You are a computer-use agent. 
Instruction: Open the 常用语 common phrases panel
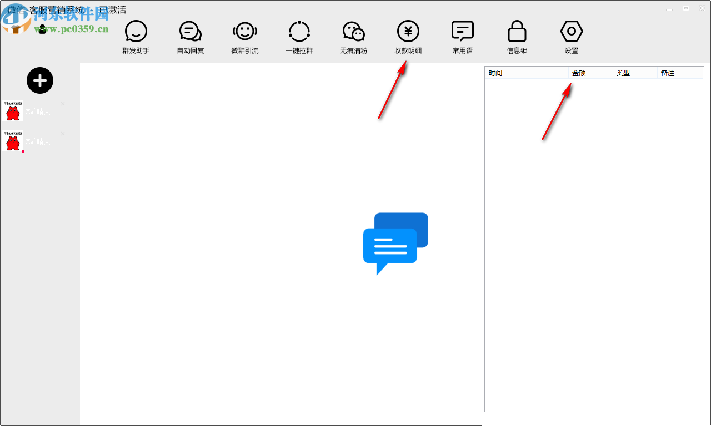(463, 37)
